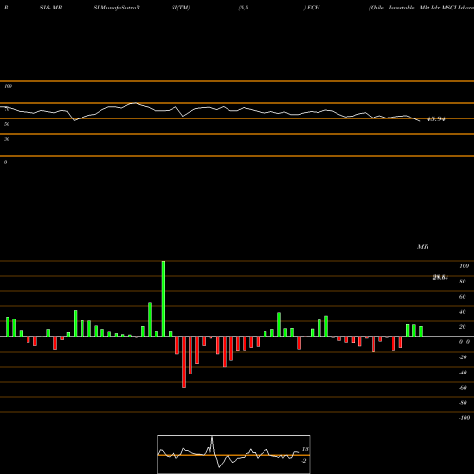
Task: Click the 80 label on MR axis
Action: pos(463,282)
